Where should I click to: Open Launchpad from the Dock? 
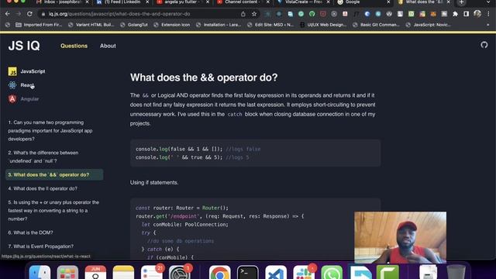point(67,273)
